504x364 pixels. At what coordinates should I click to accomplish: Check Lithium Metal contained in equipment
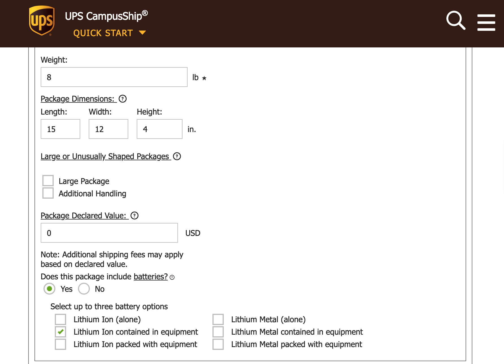click(x=218, y=332)
